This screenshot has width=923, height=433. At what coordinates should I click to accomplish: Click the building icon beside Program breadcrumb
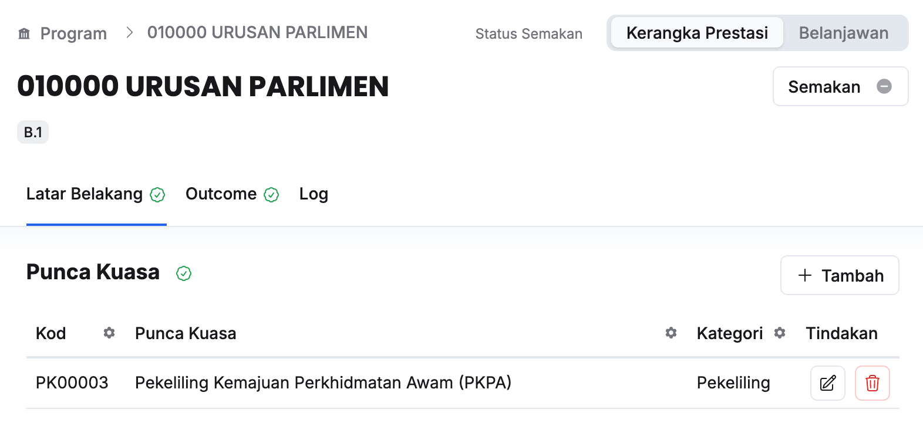click(x=24, y=33)
